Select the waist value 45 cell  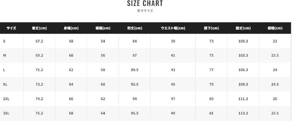(x=173, y=84)
